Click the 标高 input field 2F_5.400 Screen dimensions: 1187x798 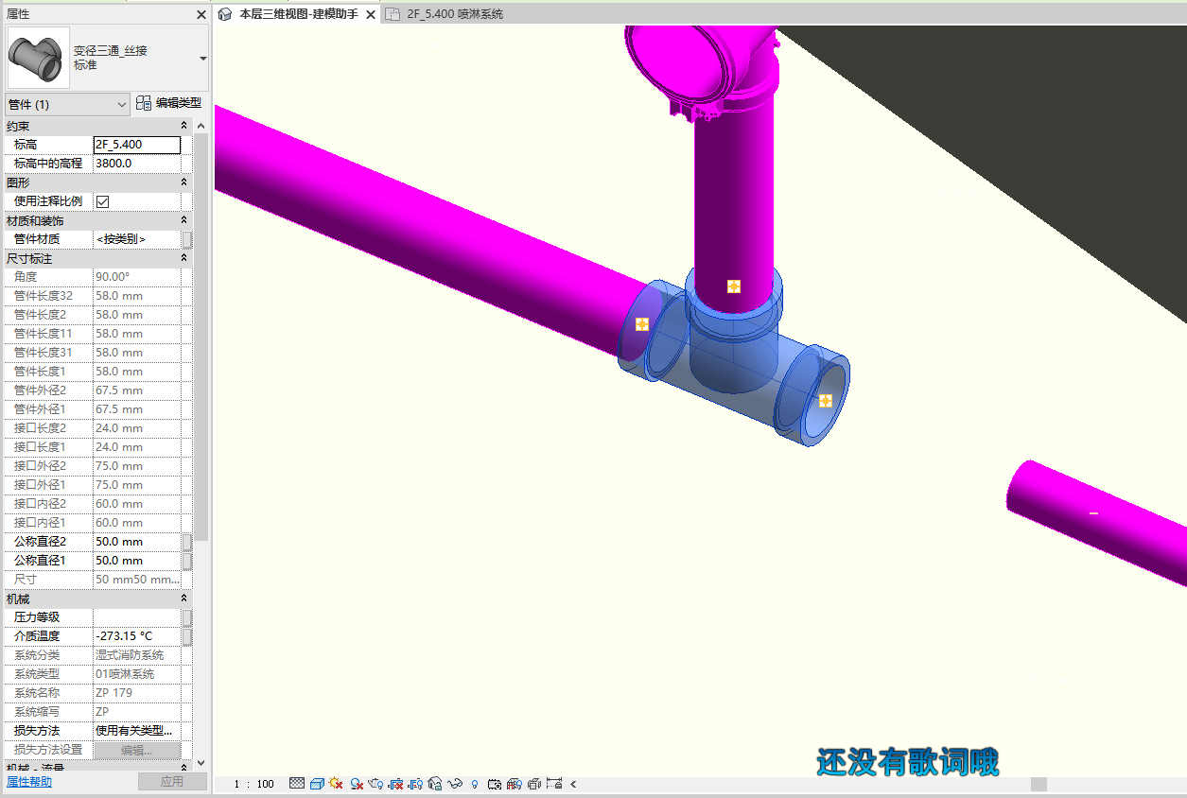tap(136, 145)
